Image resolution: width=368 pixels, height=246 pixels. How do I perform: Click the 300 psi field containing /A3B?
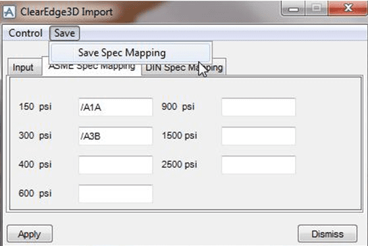115,135
